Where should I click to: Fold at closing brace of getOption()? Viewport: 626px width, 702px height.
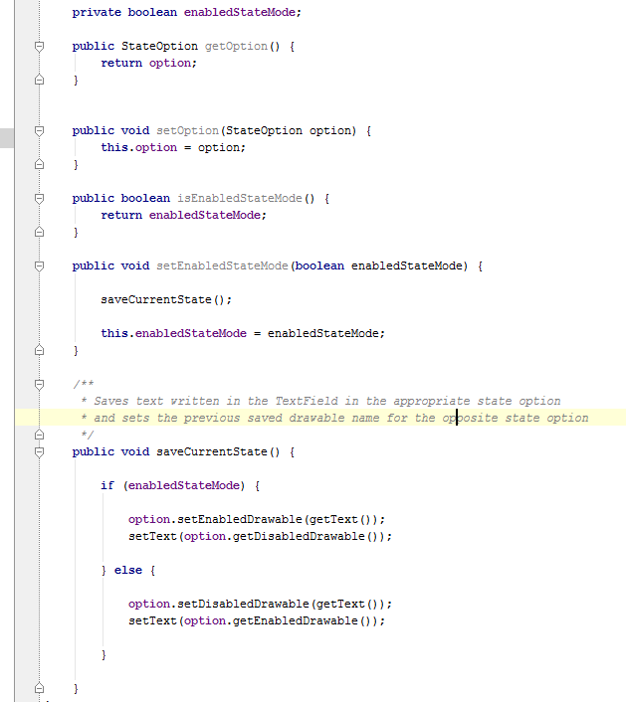[40, 80]
